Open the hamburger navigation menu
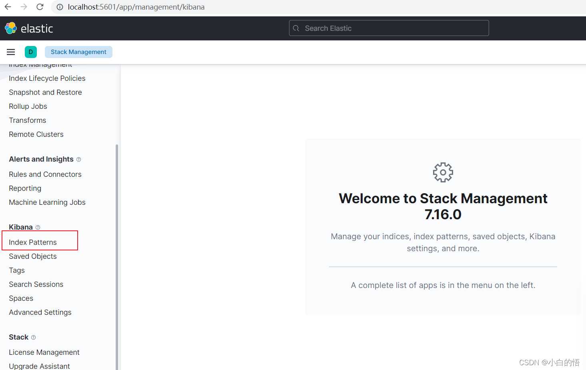 point(11,52)
